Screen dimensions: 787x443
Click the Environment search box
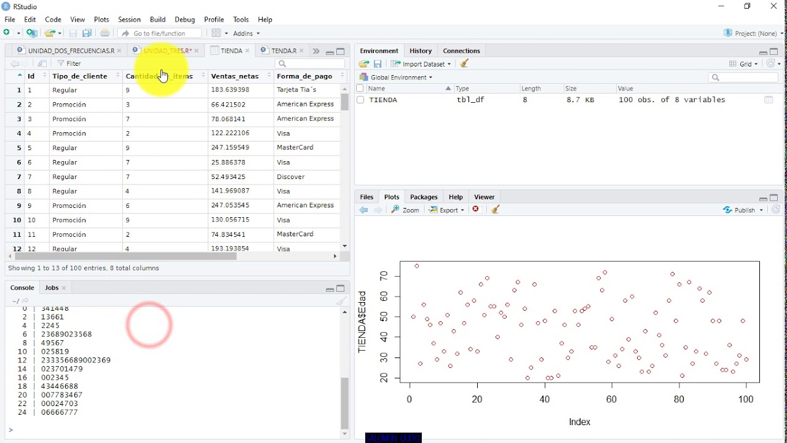click(743, 78)
